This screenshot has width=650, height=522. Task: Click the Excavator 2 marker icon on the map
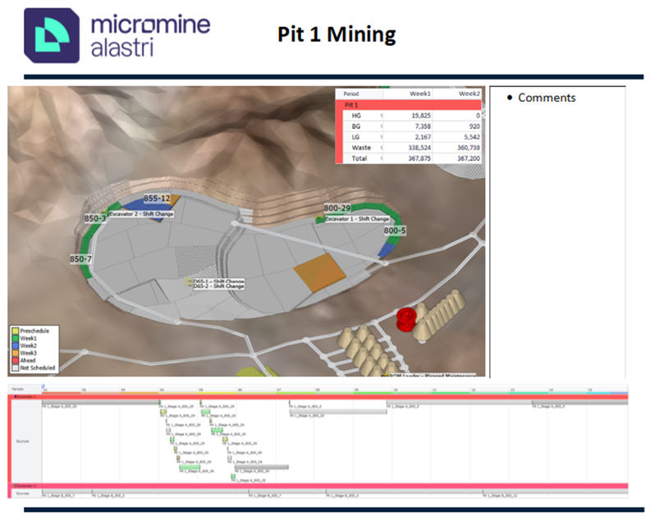click(105, 213)
